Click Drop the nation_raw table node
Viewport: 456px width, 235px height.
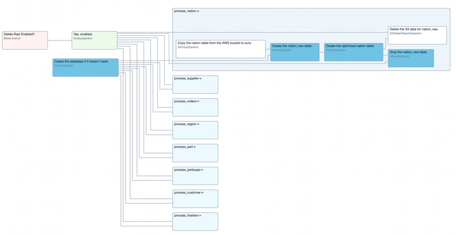coord(411,58)
